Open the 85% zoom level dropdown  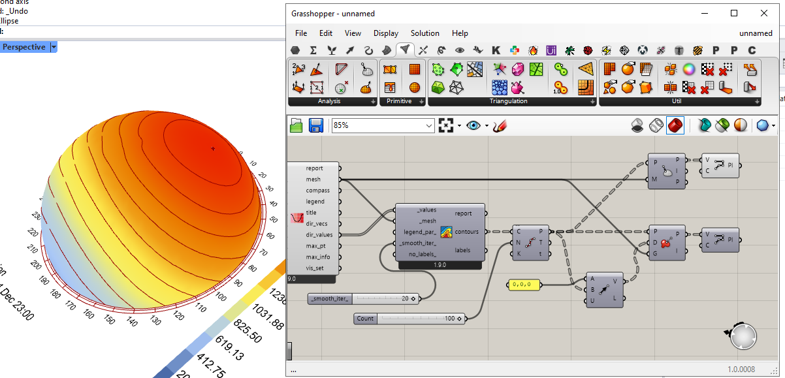429,125
